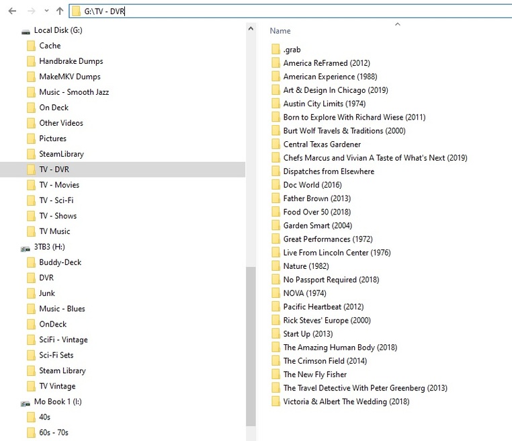The image size is (512, 441).
Task: Select the highlighted TV - DVR folder
Action: coord(123,169)
